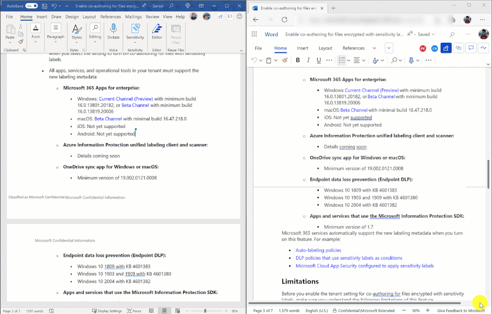The height and width of the screenshot is (314, 492).
Task: Click the Paste clipboard icon in Word web
Action: pos(268,60)
